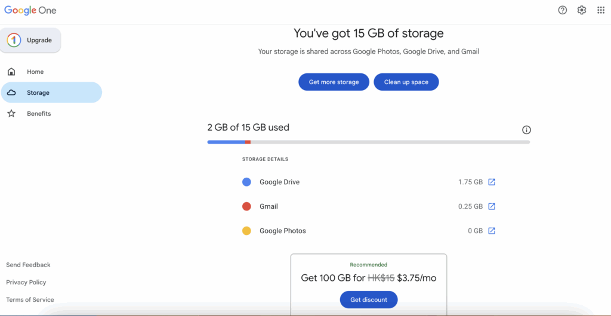
Task: Click the Benefits star icon
Action: coord(11,113)
